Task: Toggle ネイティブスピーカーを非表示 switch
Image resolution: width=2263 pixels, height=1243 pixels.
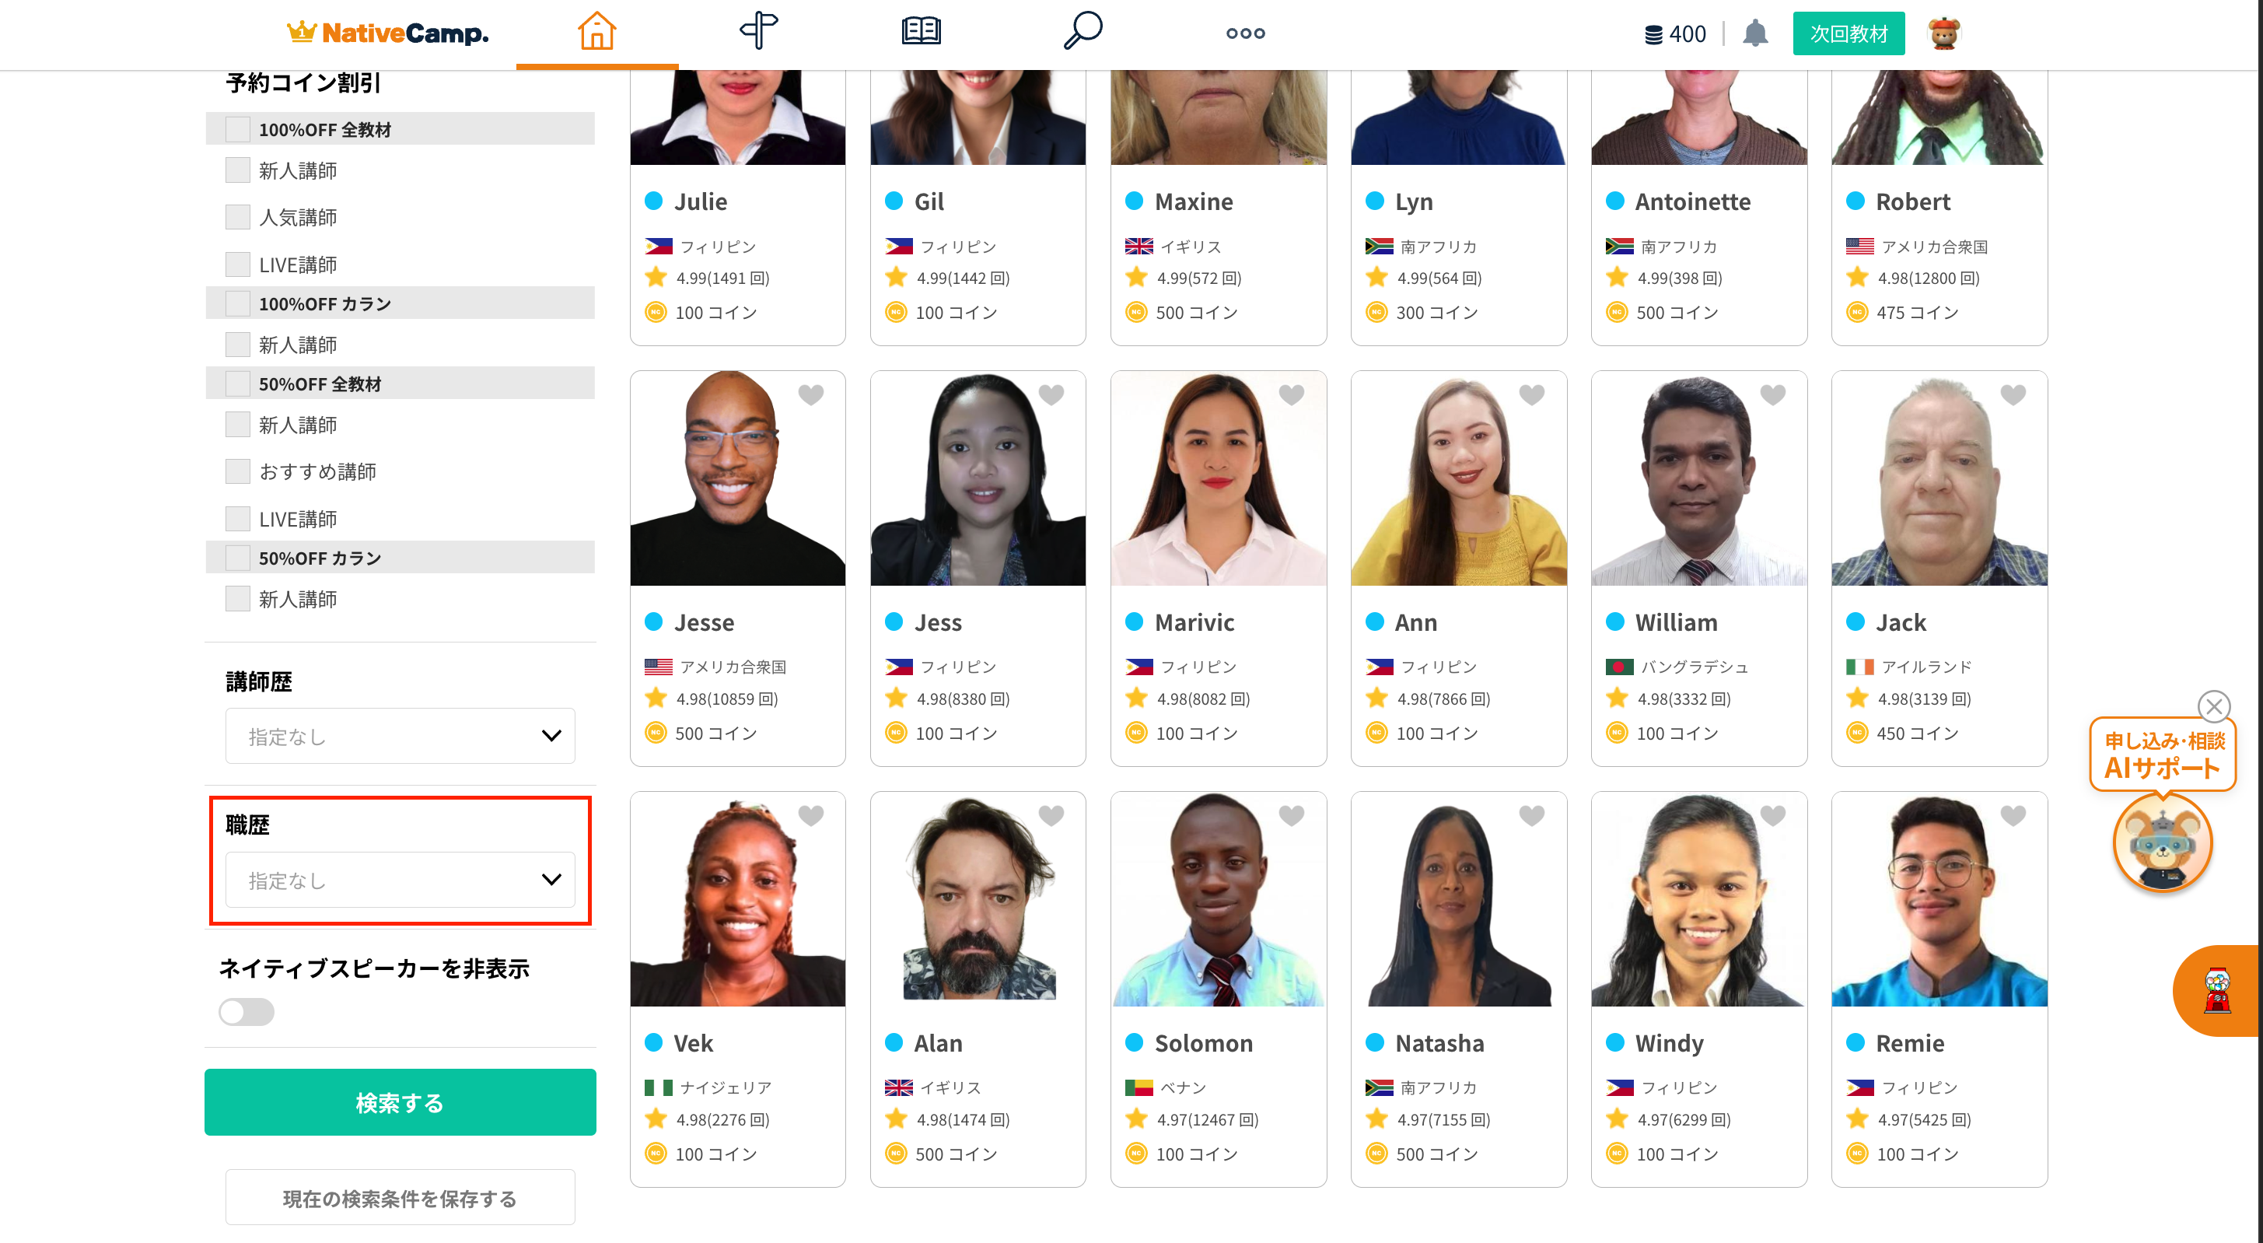Action: pos(246,1012)
